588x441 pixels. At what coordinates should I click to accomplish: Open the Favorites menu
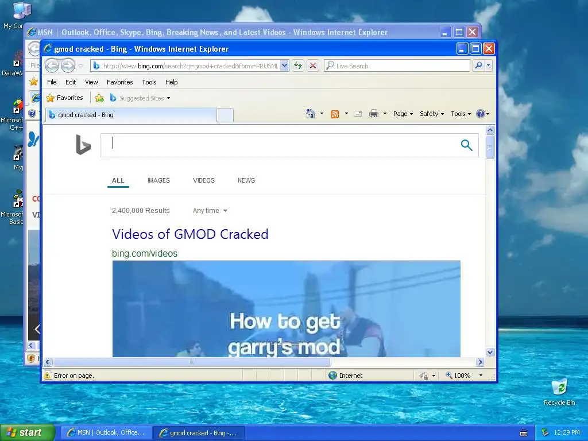119,82
